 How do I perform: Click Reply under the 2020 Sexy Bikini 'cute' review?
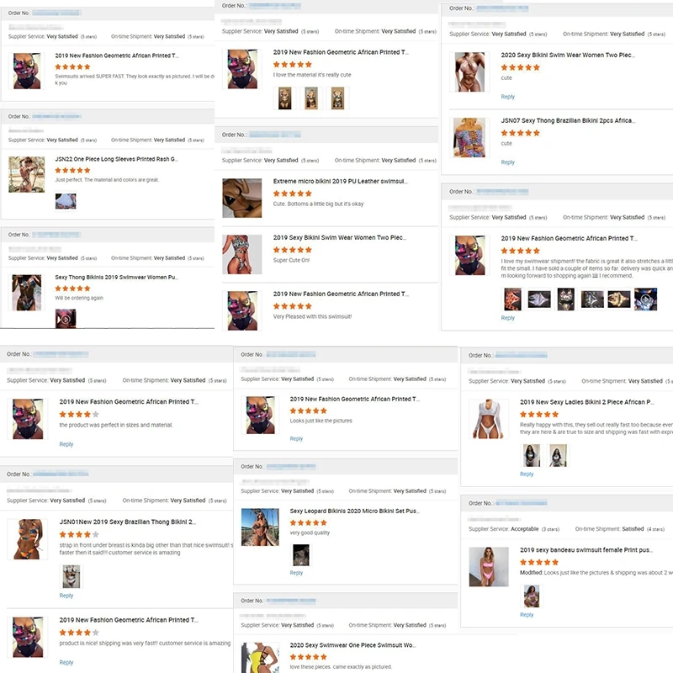point(507,97)
